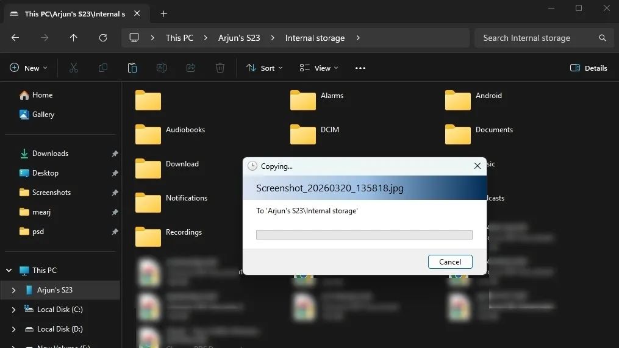Image resolution: width=619 pixels, height=348 pixels.
Task: Toggle the Details pane
Action: point(589,68)
